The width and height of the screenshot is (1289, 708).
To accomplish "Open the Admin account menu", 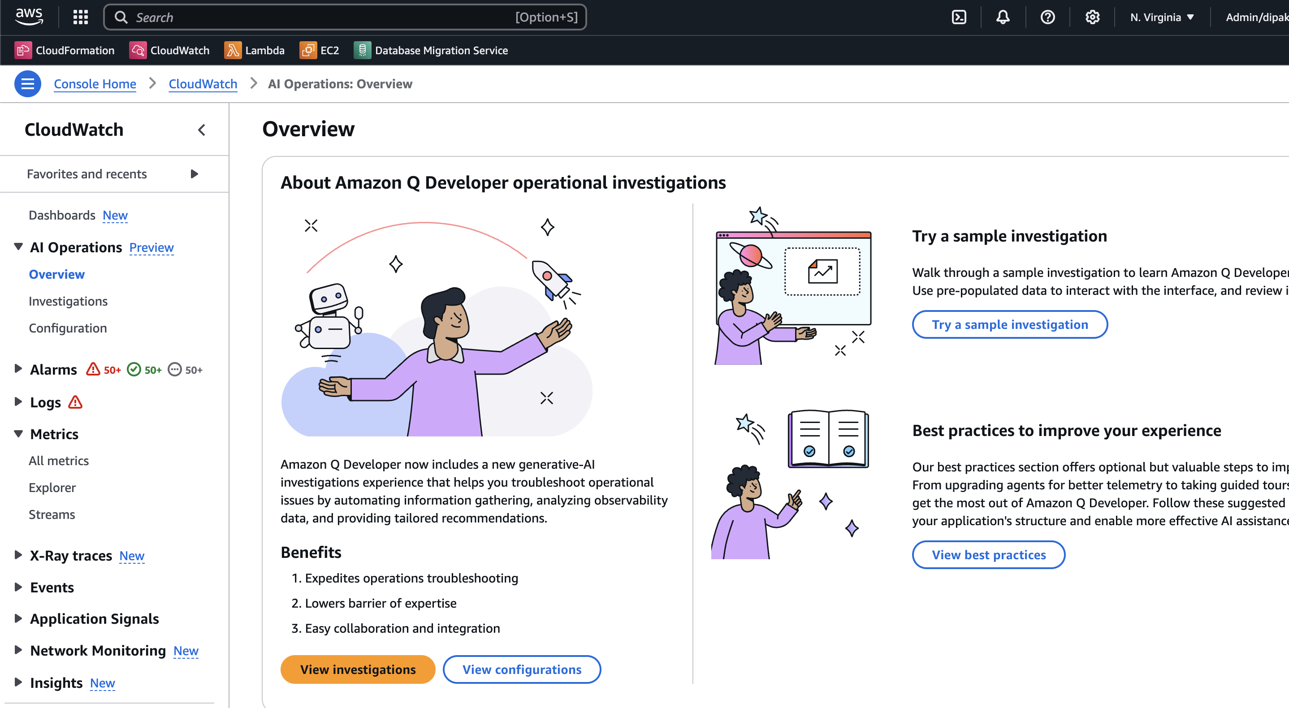I will 1256,17.
